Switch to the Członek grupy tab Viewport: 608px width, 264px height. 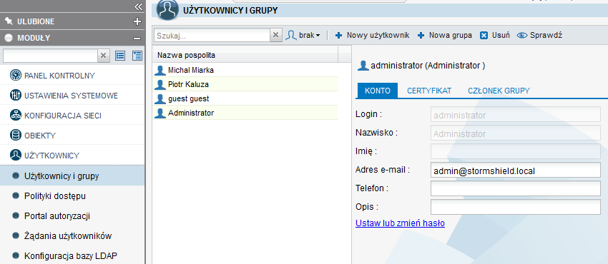(499, 91)
